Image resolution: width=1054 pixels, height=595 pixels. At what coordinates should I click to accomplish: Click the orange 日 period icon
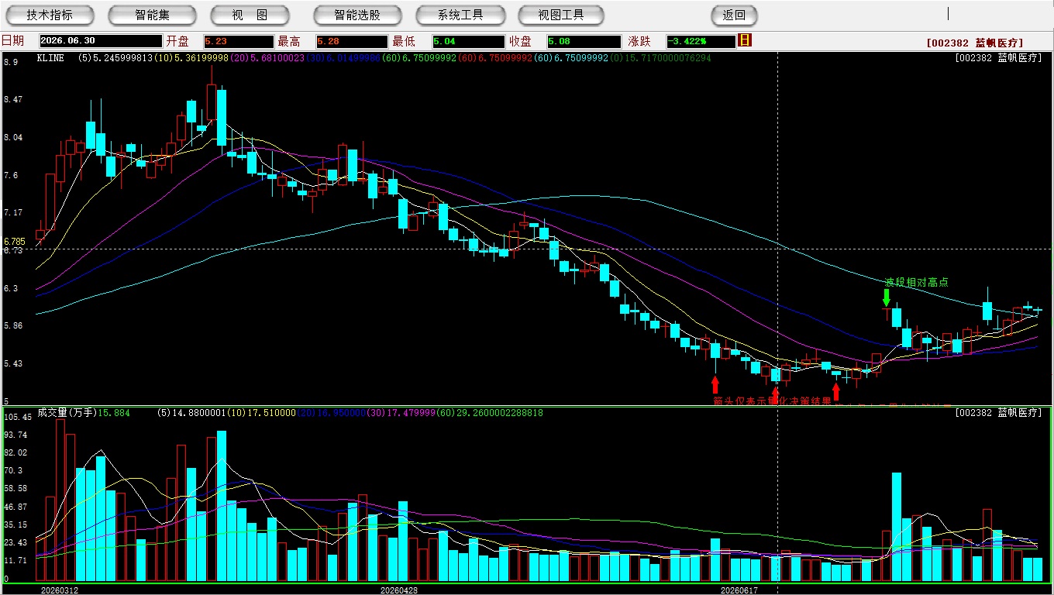click(745, 41)
